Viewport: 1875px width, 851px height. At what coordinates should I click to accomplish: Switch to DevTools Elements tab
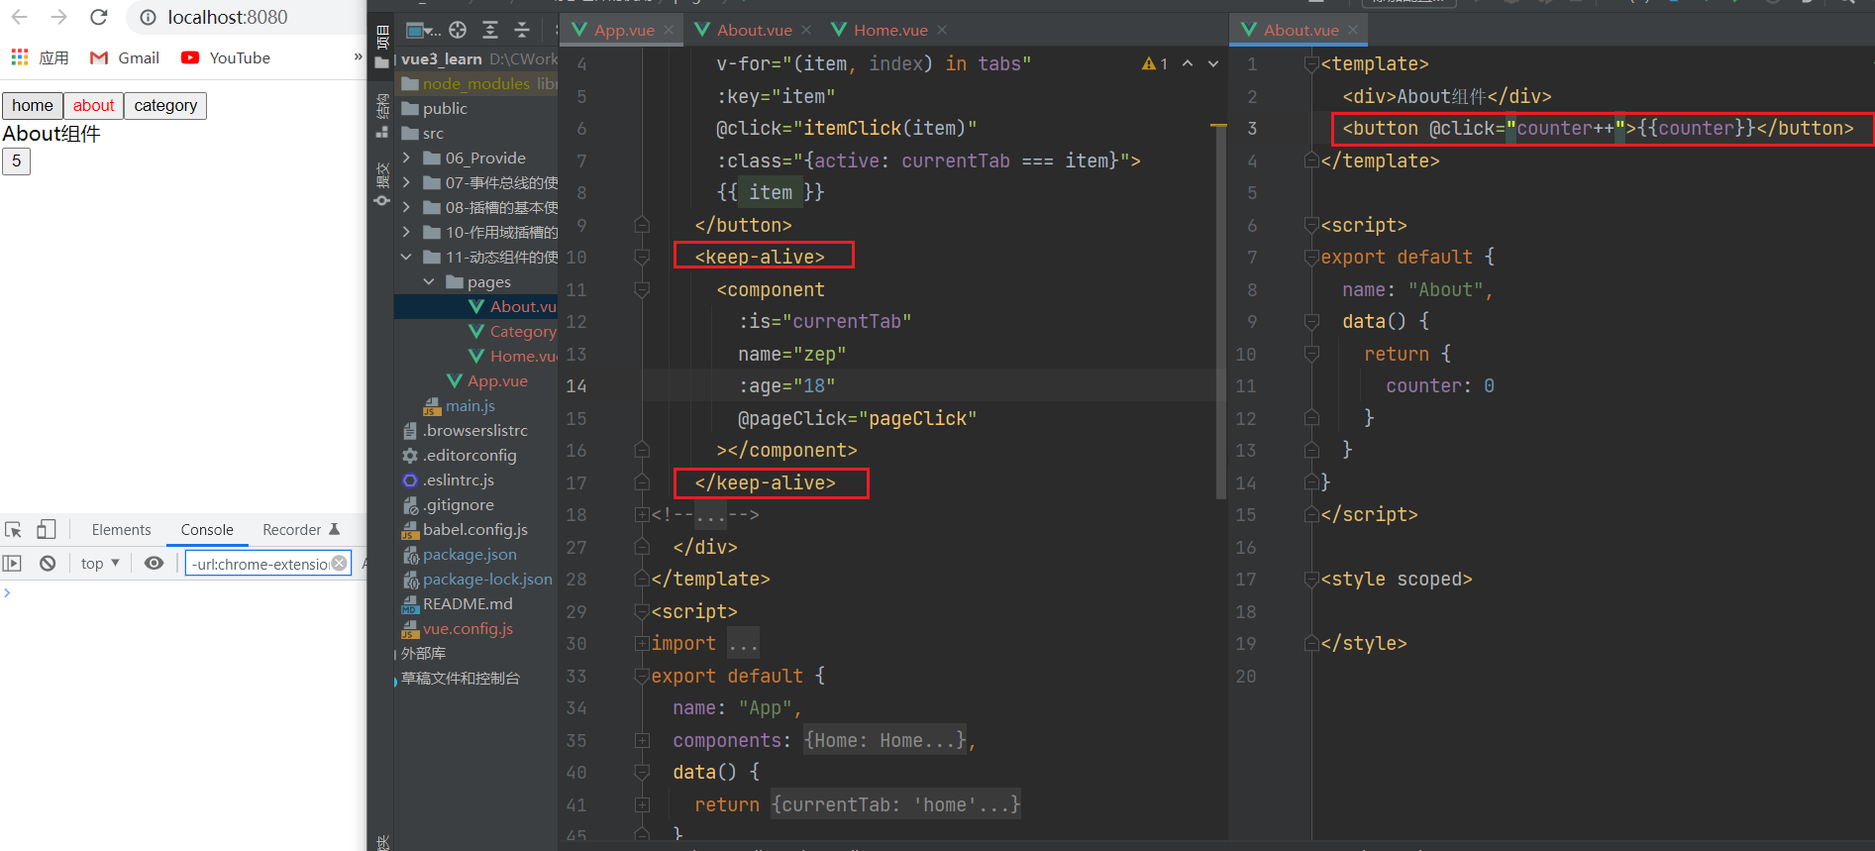pyautogui.click(x=121, y=530)
